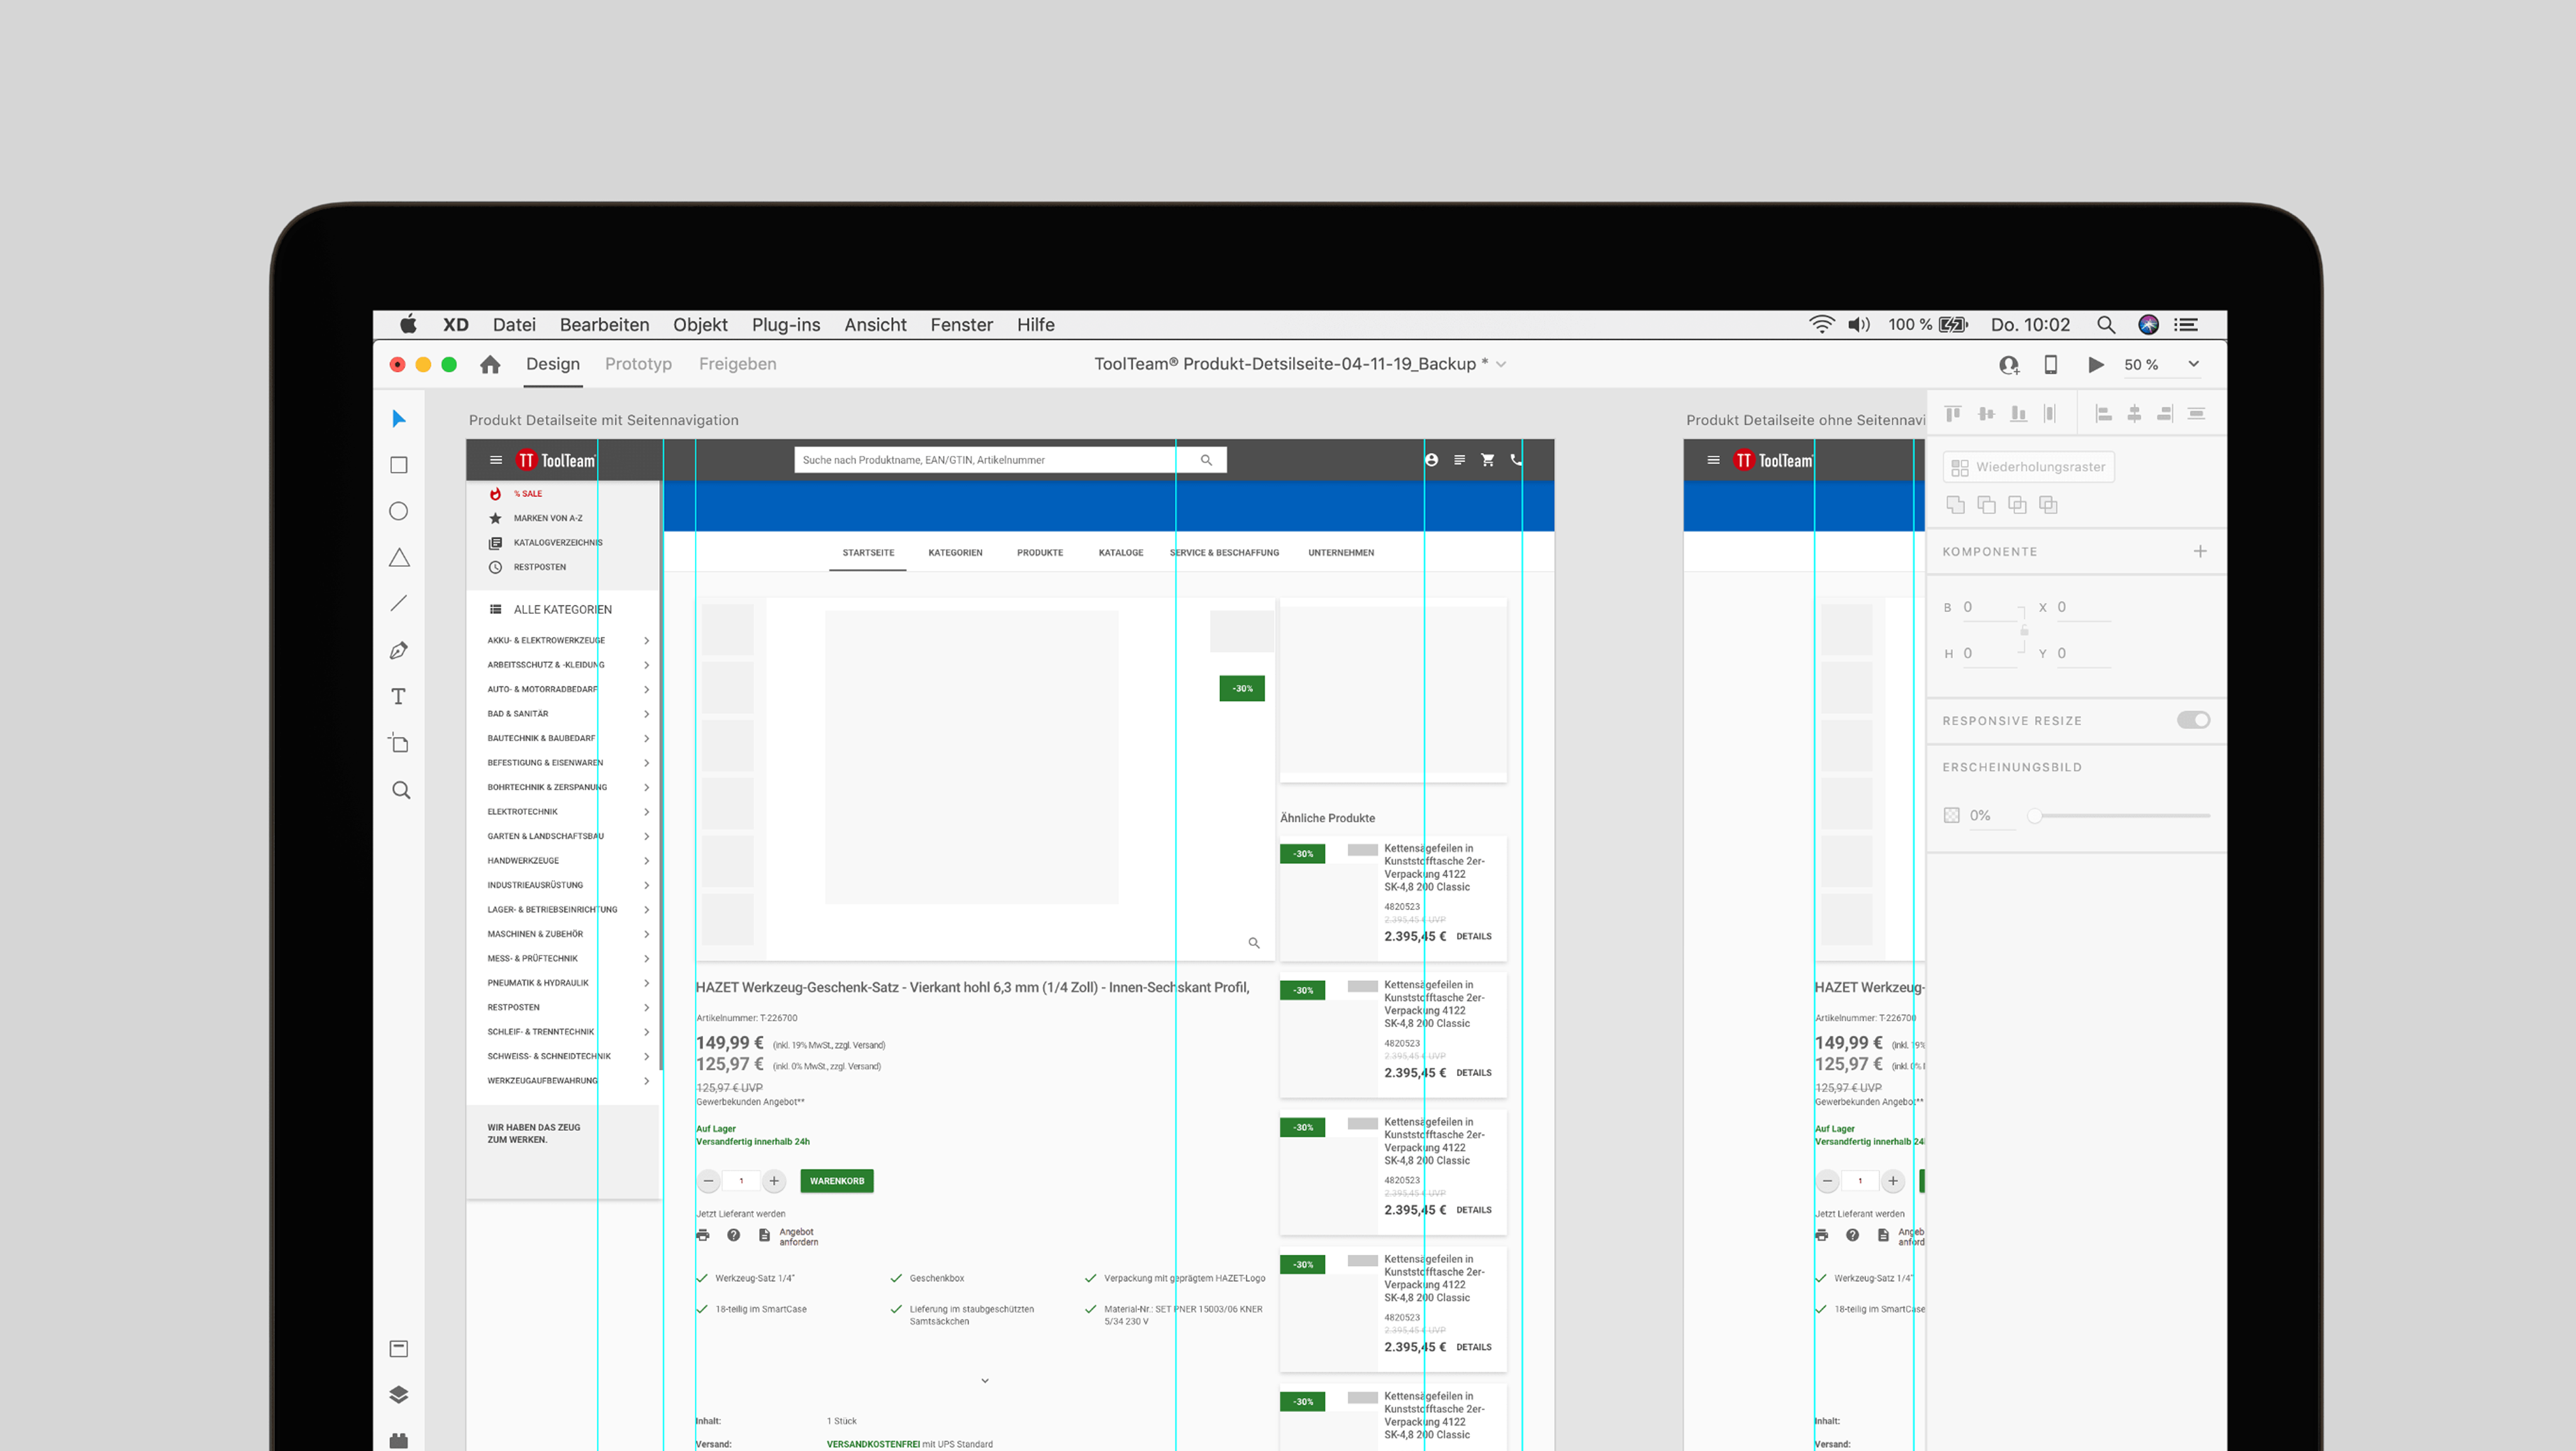
Task: Expand Bad & Sanitär category chevron
Action: pos(647,714)
